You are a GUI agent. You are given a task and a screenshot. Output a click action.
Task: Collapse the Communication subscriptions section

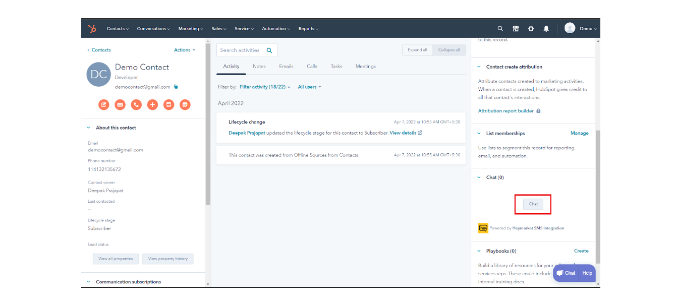[x=88, y=282]
